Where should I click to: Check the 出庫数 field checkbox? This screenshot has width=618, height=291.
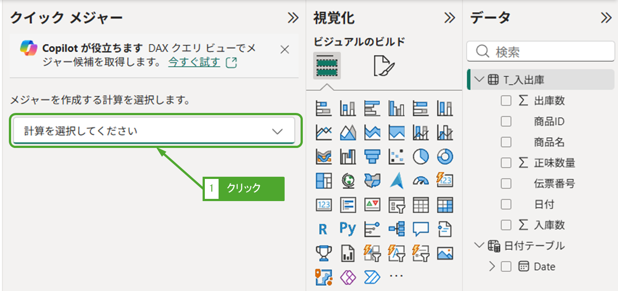point(506,101)
